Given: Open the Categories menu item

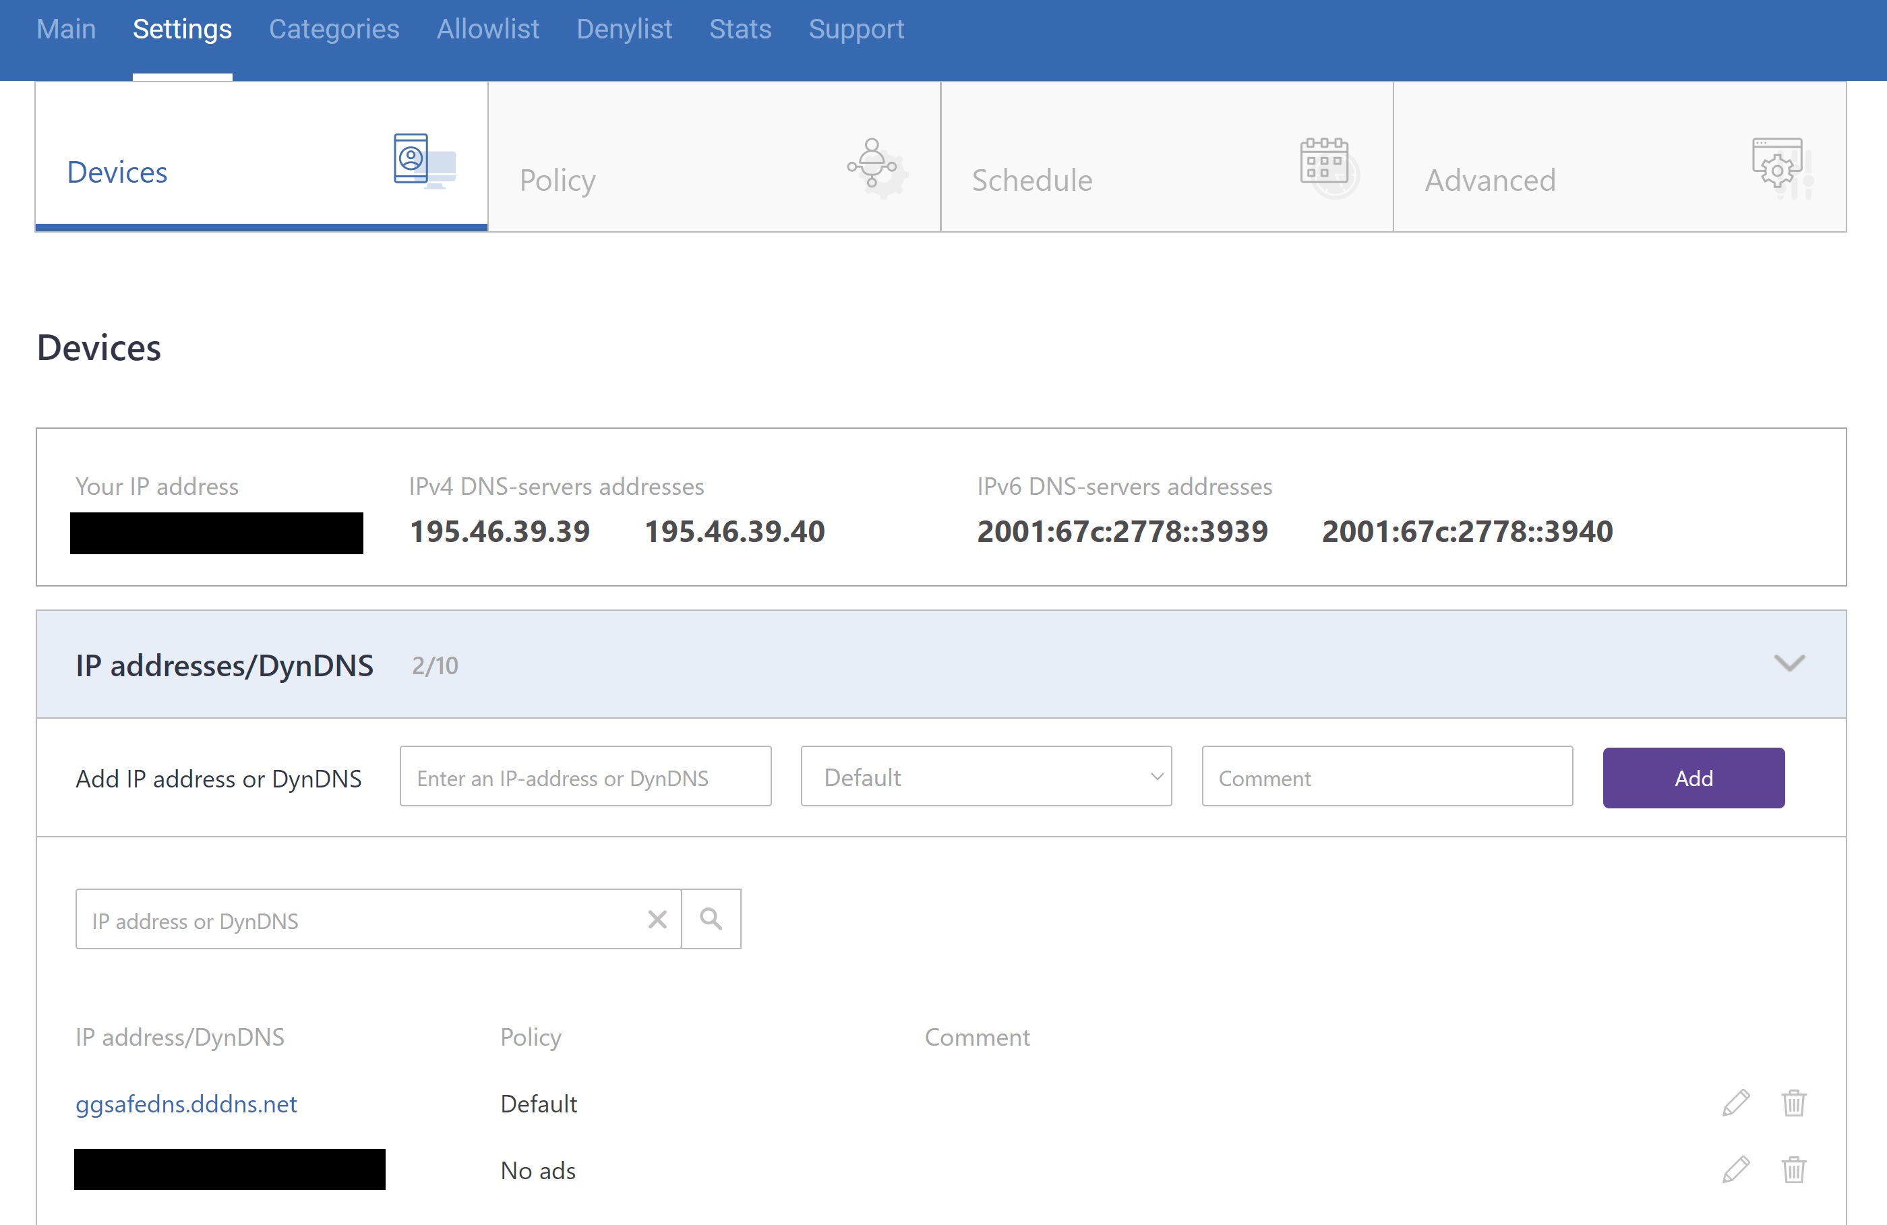Looking at the screenshot, I should pos(334,30).
